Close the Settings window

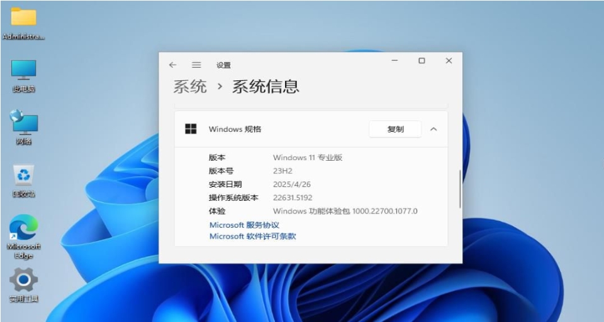(449, 61)
